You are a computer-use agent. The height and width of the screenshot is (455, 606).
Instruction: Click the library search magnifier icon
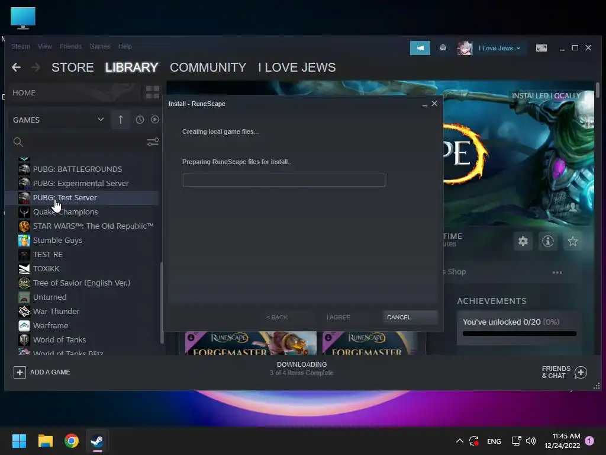pos(18,142)
